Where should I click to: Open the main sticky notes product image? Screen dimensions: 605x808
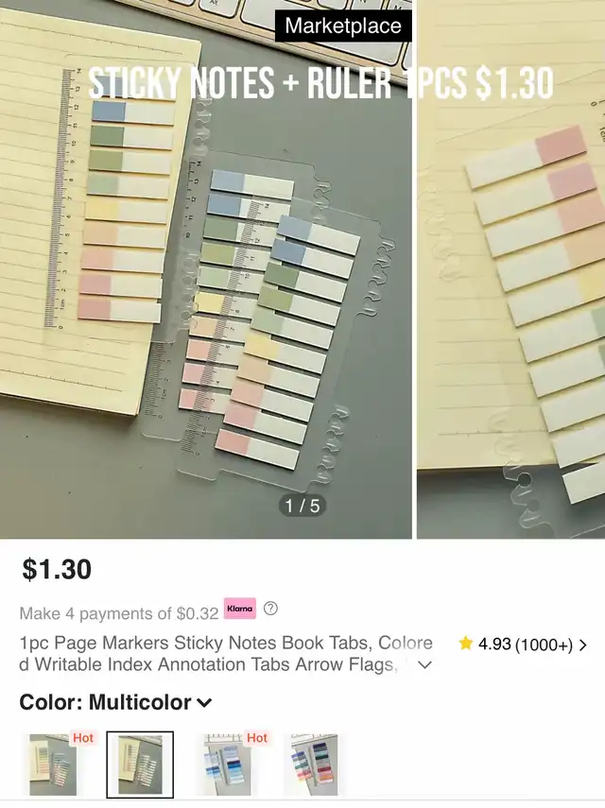(206, 269)
